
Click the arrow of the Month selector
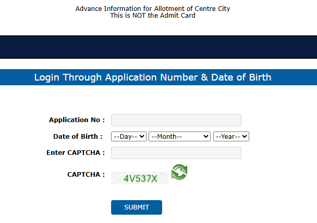[x=206, y=136]
